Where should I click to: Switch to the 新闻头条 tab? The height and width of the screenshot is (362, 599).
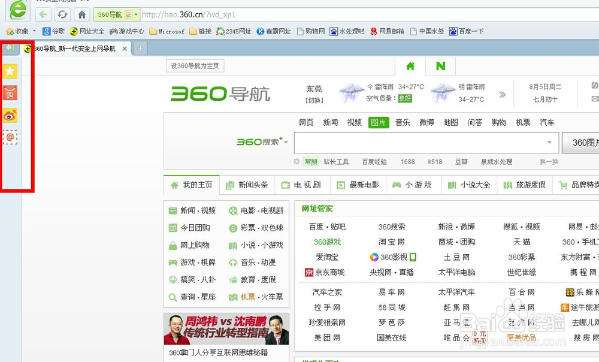click(x=247, y=185)
